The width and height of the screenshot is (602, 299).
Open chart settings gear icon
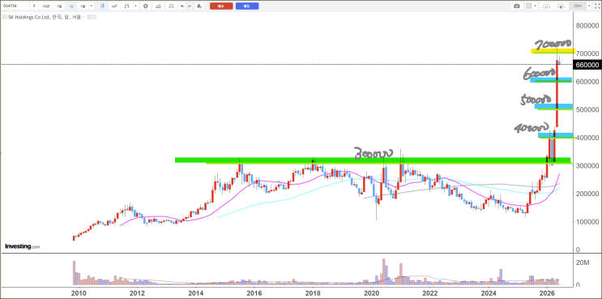pyautogui.click(x=146, y=6)
